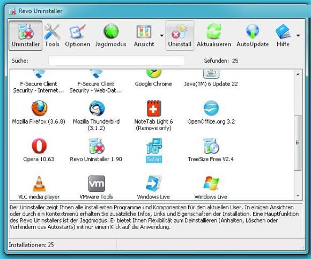Image resolution: width=311 pixels, height=259 pixels.
Task: Open the Tools section
Action: pos(52,36)
